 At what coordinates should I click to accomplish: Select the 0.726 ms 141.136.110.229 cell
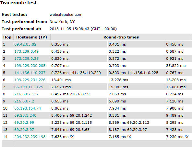pos(79,73)
